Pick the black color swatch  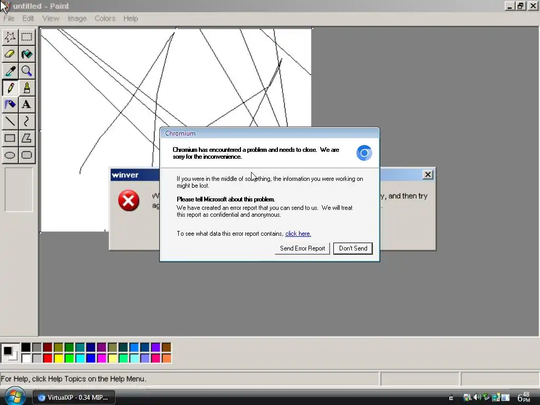[26, 347]
